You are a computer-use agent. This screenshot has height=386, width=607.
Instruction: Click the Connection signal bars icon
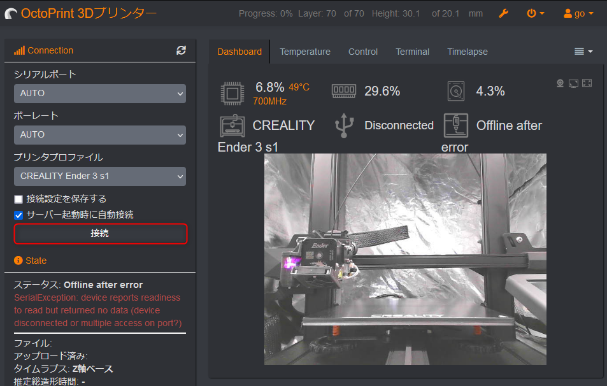[19, 50]
